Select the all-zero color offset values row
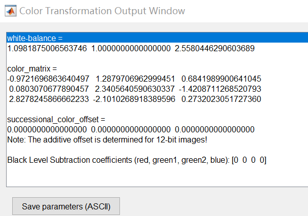Viewport: 308px width, 216px height. pyautogui.click(x=131, y=129)
